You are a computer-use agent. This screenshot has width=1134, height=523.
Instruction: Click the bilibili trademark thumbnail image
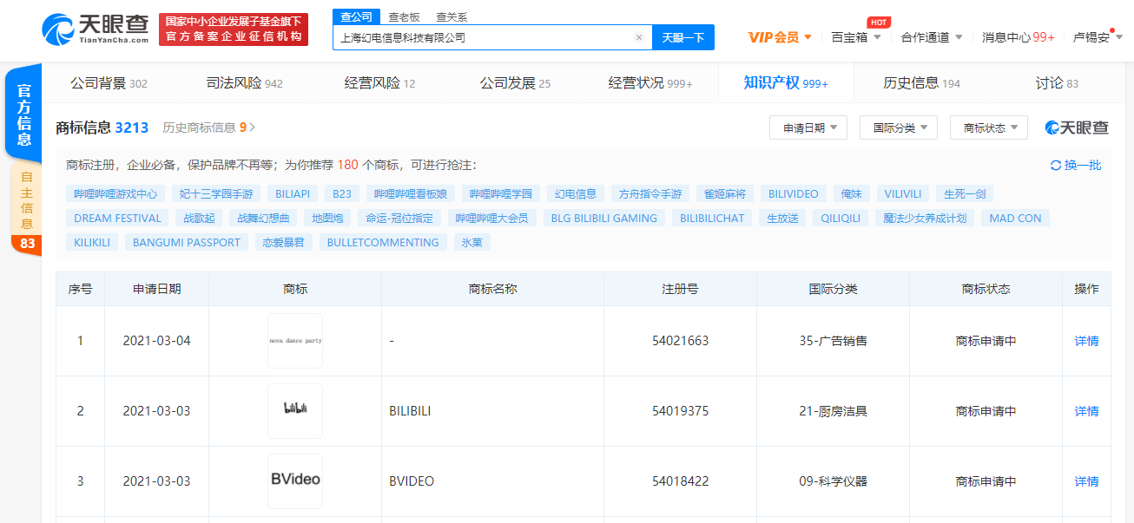(x=294, y=411)
